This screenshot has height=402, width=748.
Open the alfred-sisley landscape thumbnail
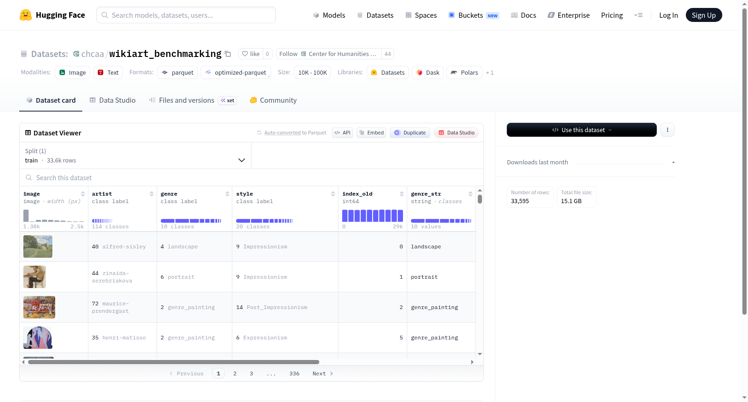[38, 247]
